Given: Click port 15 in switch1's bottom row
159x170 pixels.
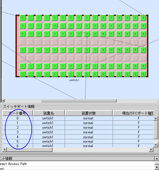Looking at the screenshot, I should click(143, 74).
